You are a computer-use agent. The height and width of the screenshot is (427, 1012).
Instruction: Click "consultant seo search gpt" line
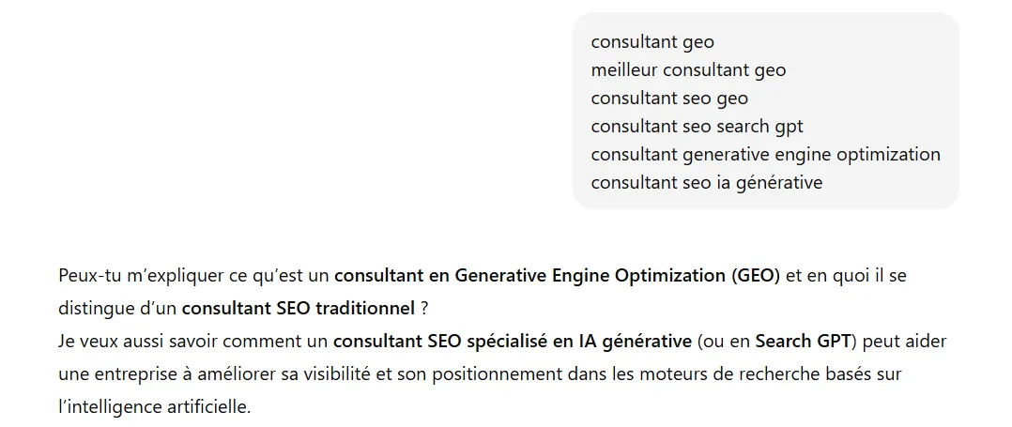click(697, 127)
